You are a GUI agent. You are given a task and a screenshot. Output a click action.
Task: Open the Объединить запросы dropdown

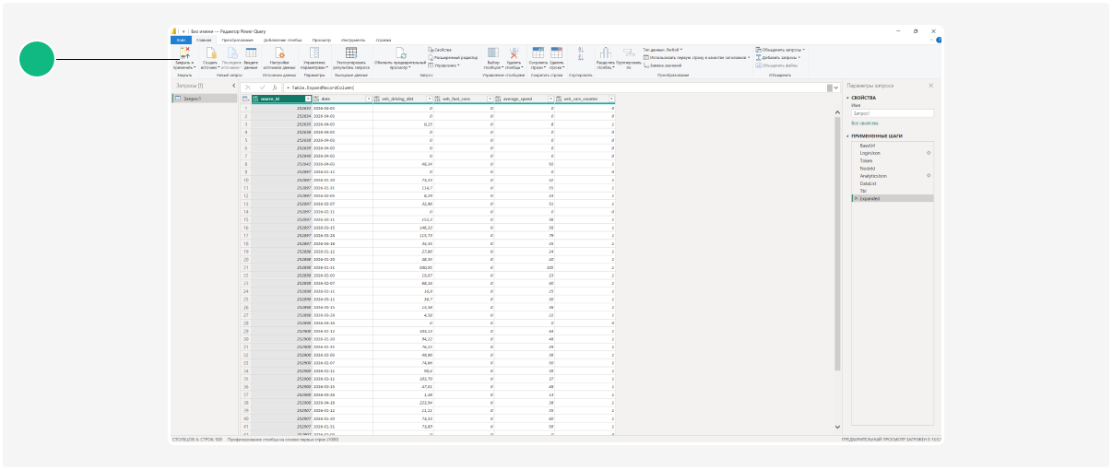click(780, 50)
